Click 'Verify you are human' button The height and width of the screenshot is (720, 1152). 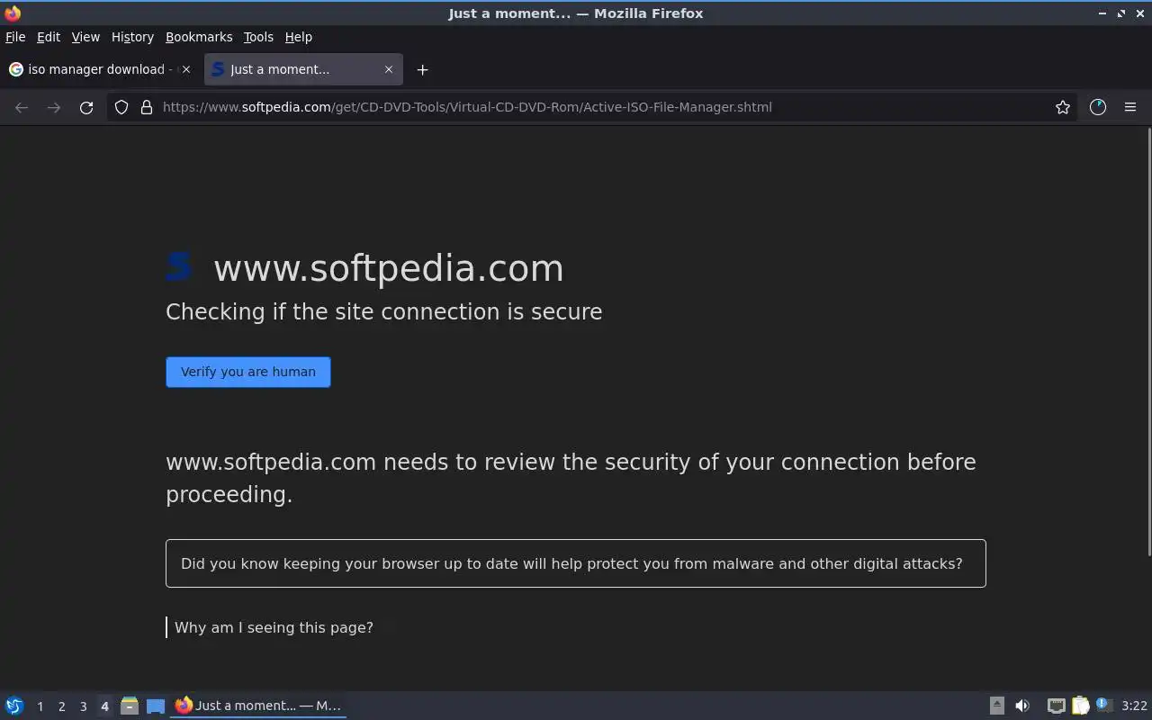pyautogui.click(x=248, y=372)
